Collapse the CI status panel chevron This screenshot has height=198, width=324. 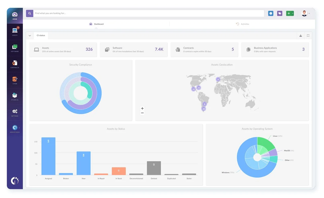30,36
